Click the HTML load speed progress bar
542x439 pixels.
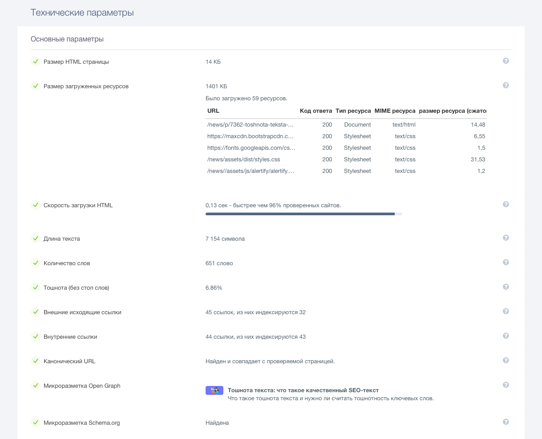(x=303, y=214)
